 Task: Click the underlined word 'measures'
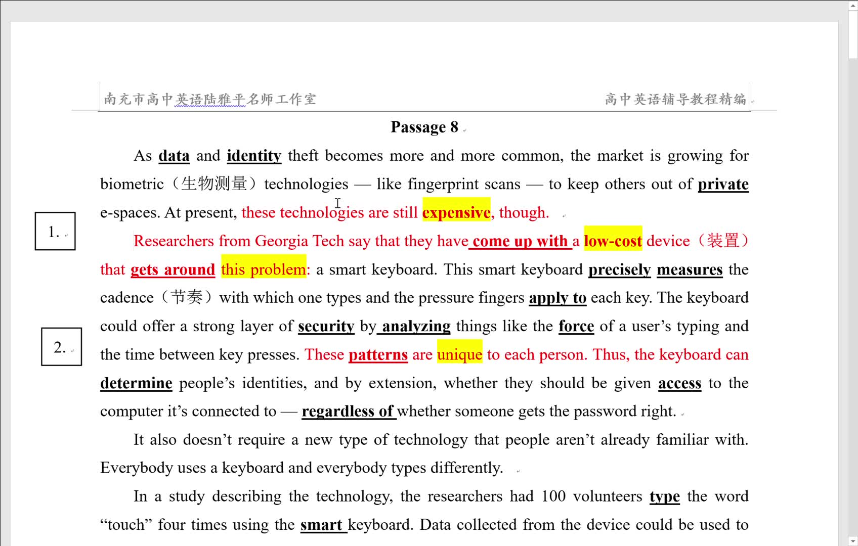[690, 269]
